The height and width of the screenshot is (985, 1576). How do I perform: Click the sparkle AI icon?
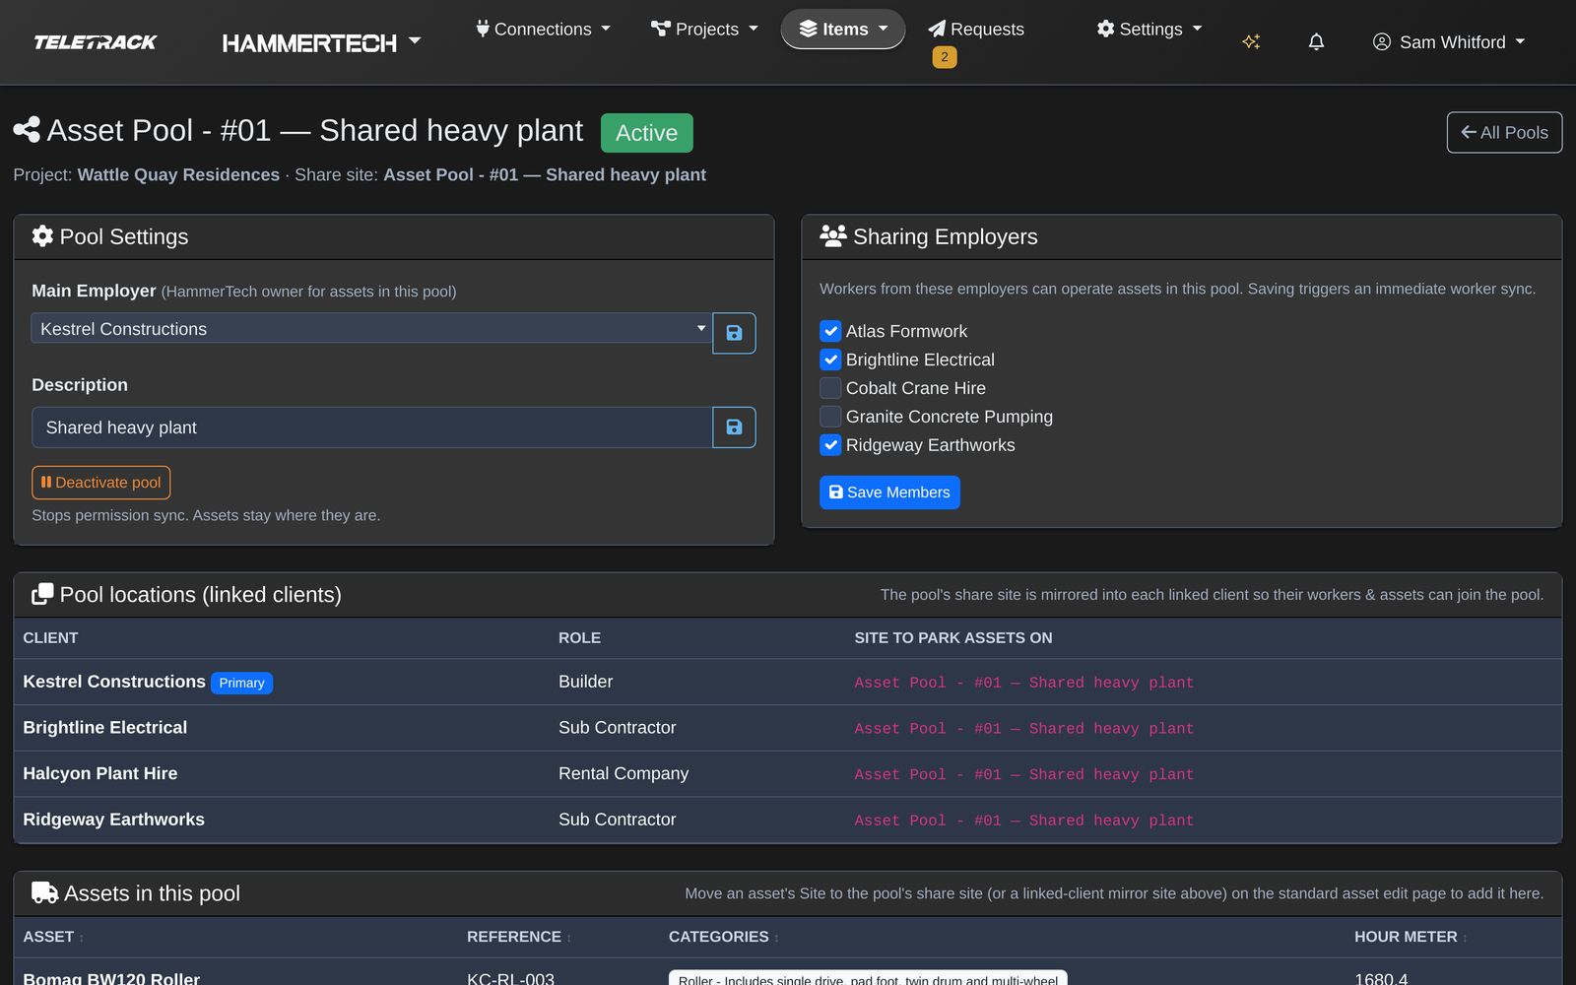point(1251,41)
